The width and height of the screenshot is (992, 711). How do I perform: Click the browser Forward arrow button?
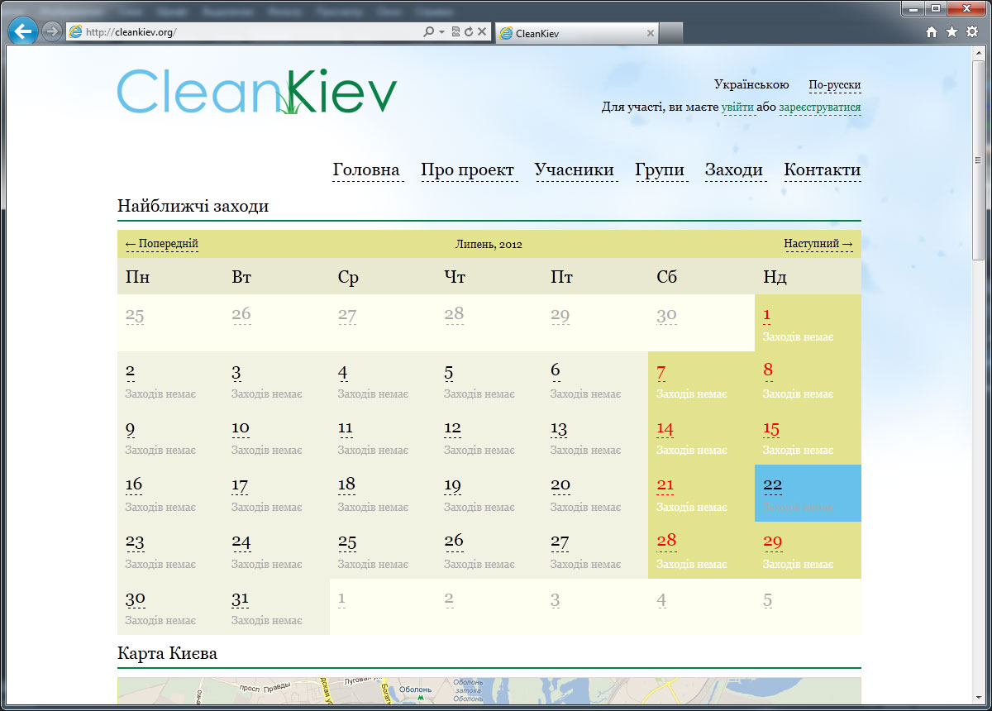[51, 31]
